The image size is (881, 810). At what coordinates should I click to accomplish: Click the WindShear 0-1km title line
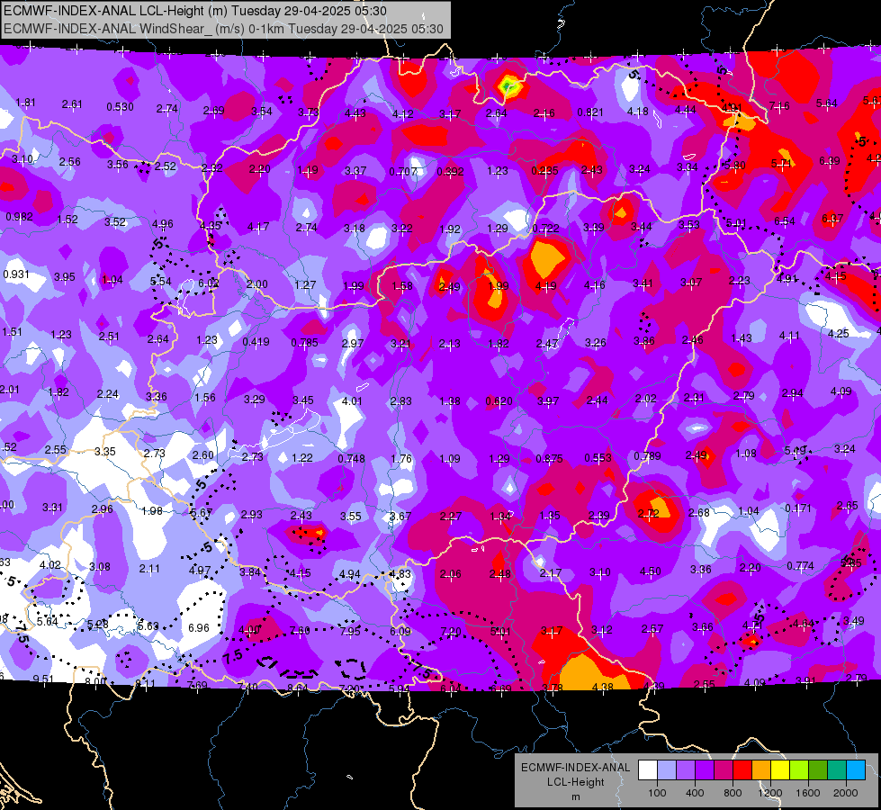tap(223, 29)
